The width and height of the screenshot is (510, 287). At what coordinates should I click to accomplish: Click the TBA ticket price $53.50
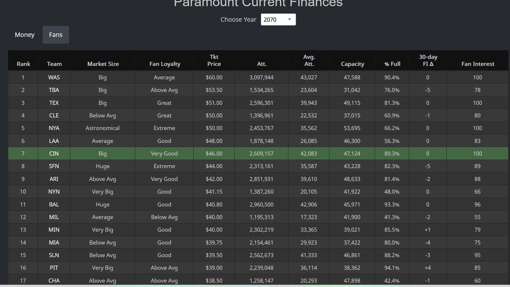click(x=214, y=90)
